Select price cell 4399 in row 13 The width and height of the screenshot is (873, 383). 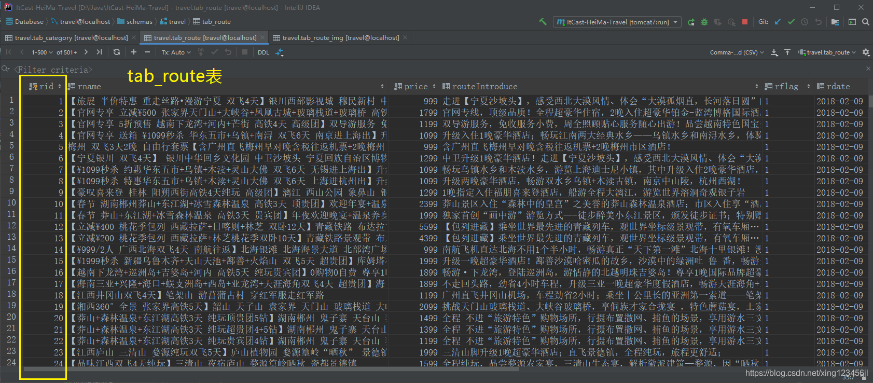tap(414, 238)
